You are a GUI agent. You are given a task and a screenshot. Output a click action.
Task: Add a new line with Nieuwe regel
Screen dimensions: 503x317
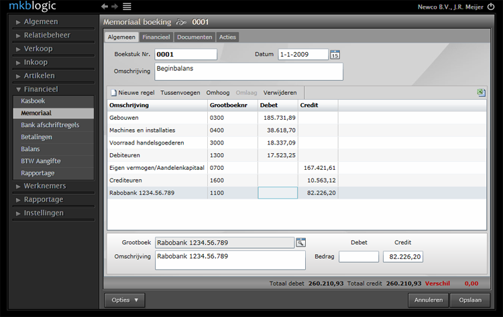tap(132, 92)
